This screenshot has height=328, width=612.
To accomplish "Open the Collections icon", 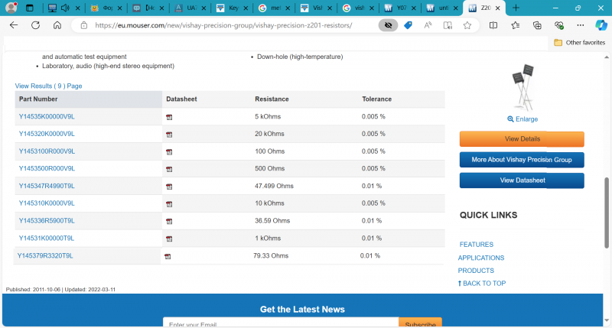I will [x=537, y=25].
